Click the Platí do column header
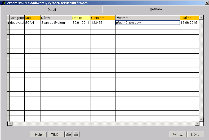 pyautogui.click(x=189, y=18)
